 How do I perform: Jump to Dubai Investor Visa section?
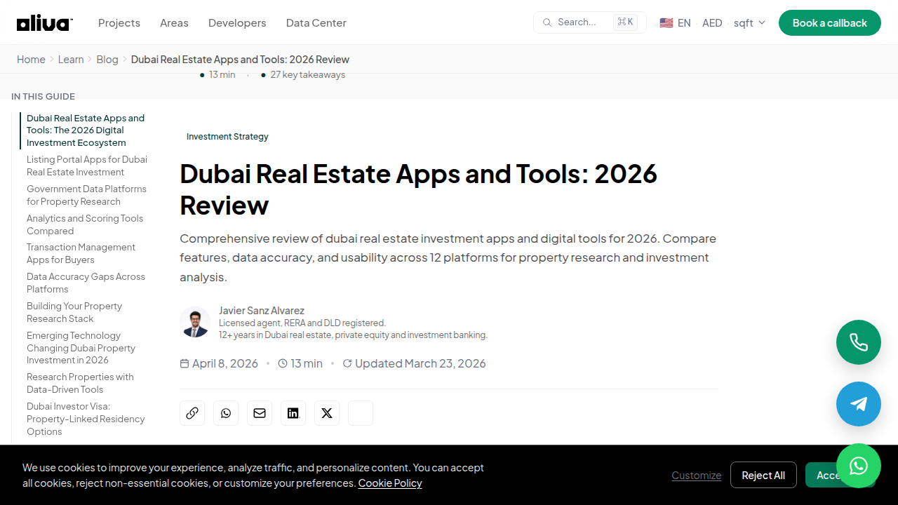click(86, 419)
